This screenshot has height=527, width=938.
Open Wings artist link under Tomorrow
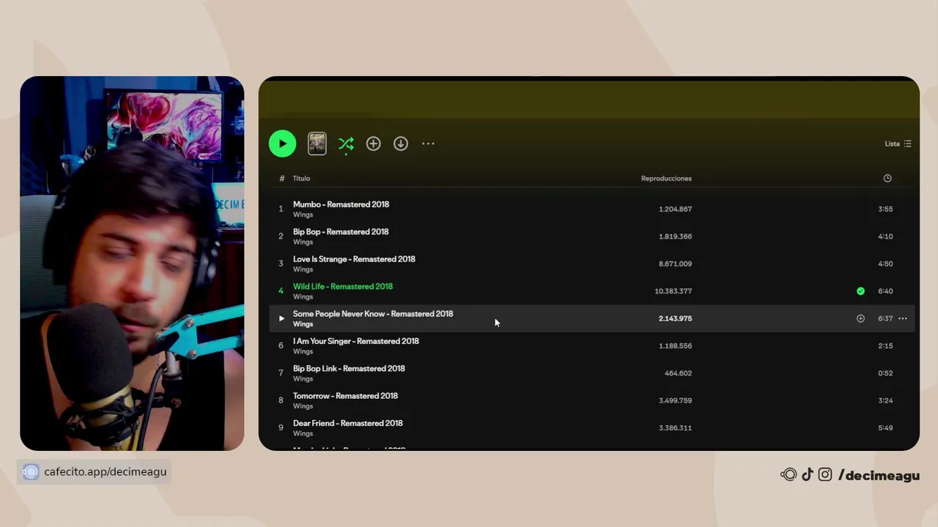coord(303,406)
